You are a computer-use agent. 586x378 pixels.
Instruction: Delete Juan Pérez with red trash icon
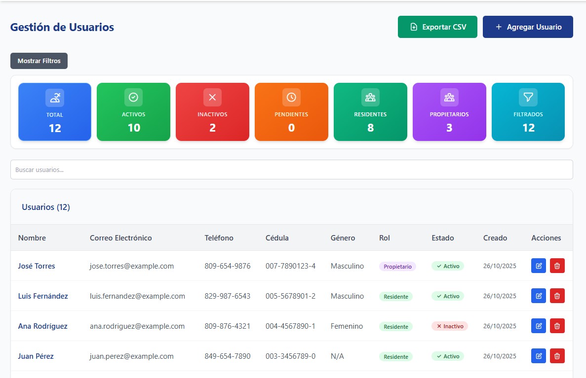557,356
